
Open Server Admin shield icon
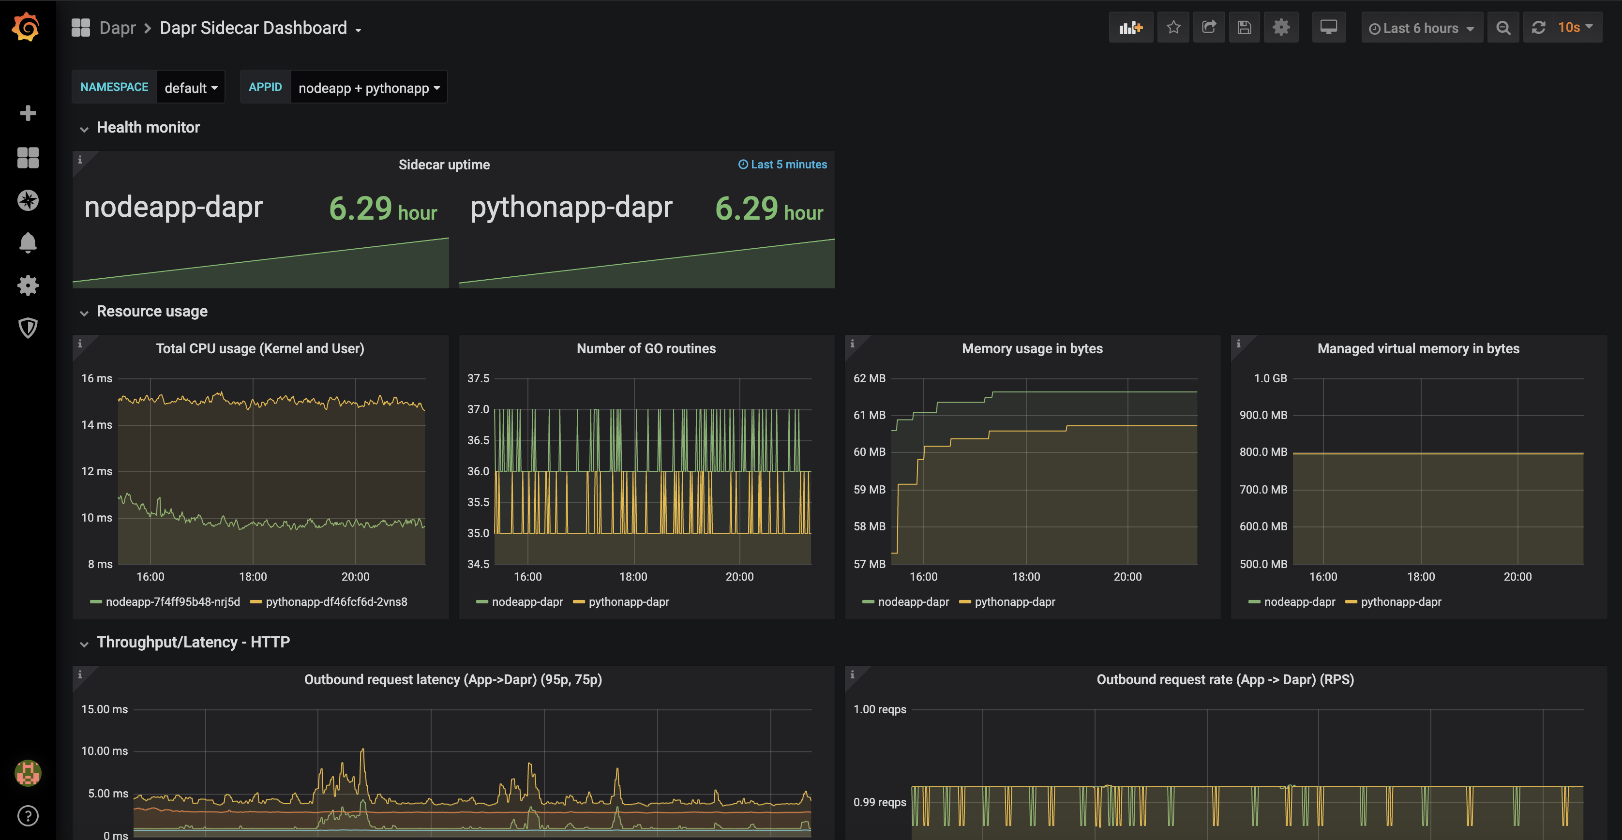click(x=28, y=328)
